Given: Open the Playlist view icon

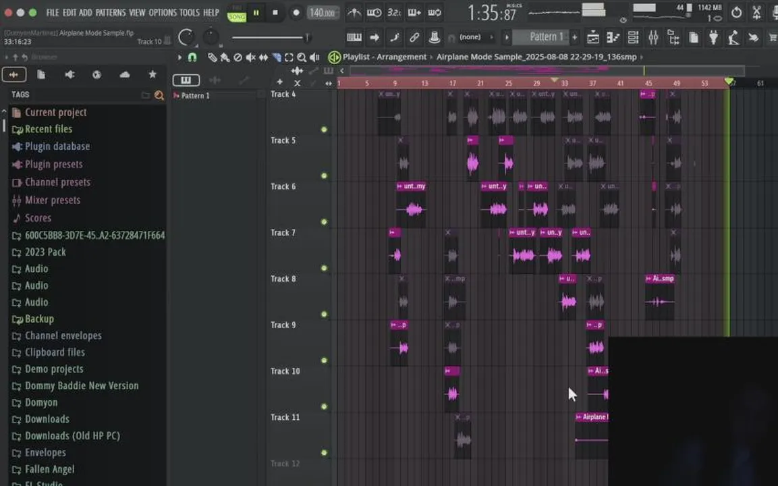Looking at the screenshot, I should [x=592, y=37].
